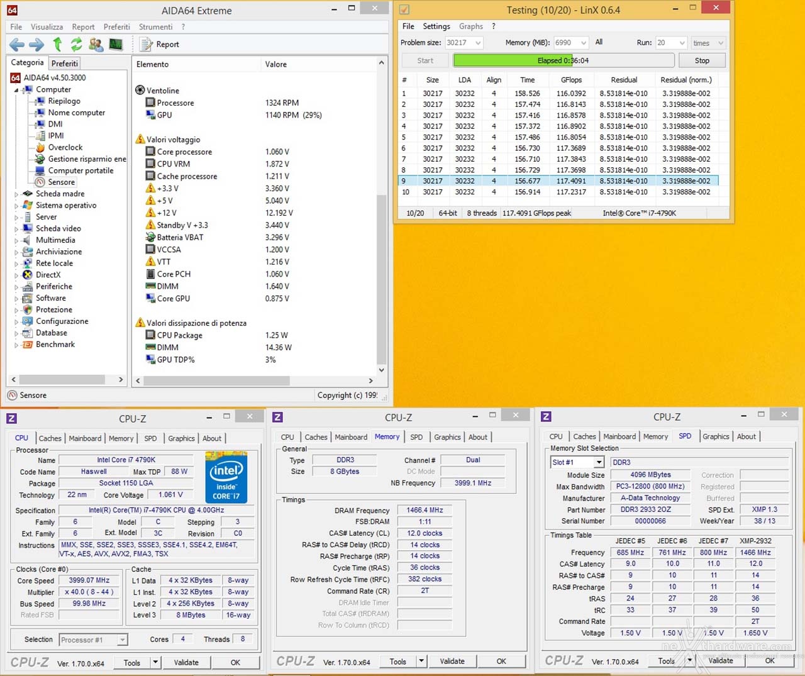The height and width of the screenshot is (676, 805).
Task: Click the Ventoline fan icon
Action: click(140, 91)
